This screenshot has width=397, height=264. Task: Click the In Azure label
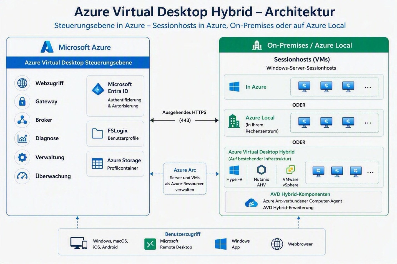click(256, 87)
